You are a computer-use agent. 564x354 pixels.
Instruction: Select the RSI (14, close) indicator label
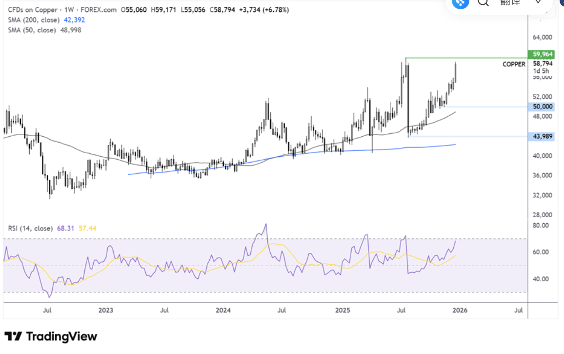[x=28, y=228]
